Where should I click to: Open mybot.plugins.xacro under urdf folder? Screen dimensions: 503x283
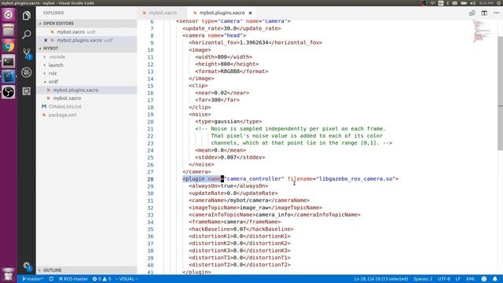86,90
